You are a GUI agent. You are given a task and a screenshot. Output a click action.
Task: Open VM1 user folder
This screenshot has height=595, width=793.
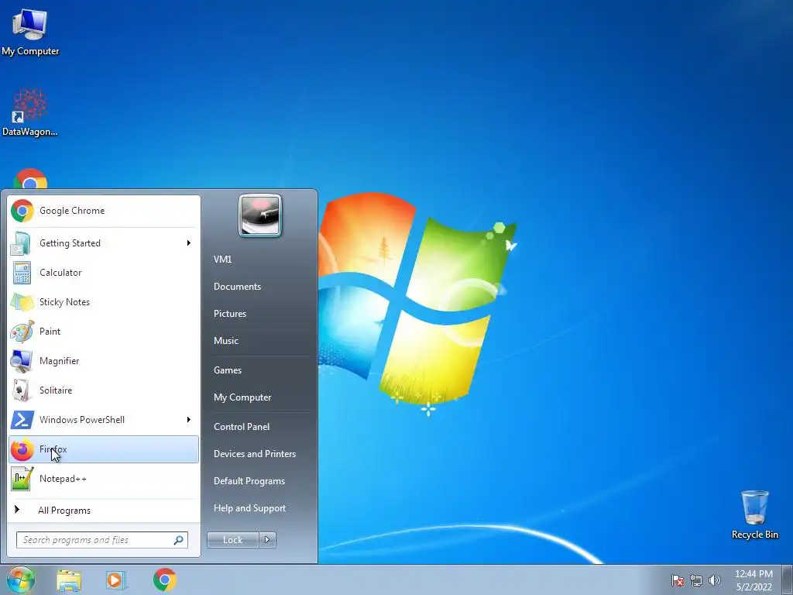pos(222,260)
